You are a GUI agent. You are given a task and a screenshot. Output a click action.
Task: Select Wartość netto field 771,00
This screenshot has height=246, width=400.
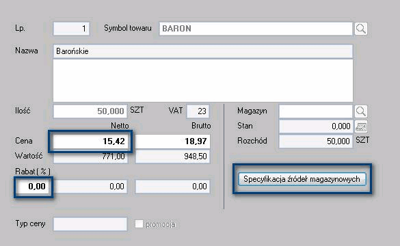click(x=90, y=156)
